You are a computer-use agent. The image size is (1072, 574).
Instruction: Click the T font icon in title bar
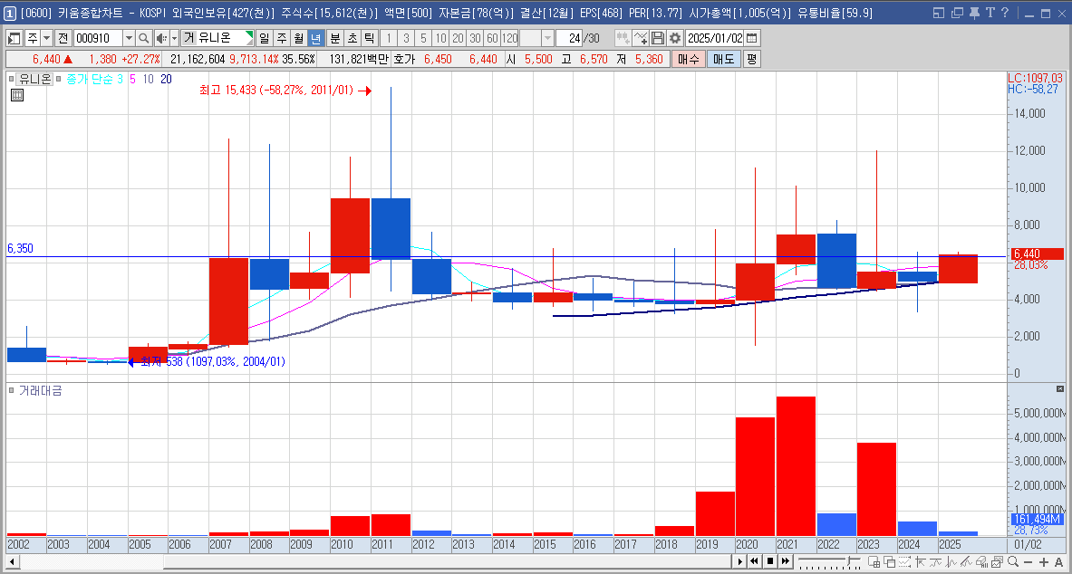pyautogui.click(x=990, y=13)
